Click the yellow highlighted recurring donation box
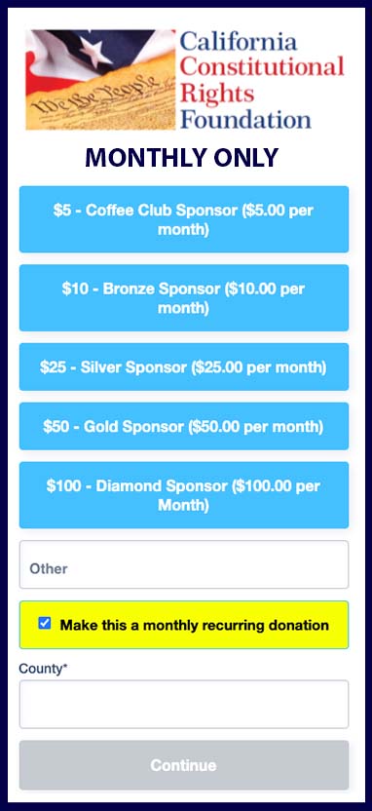372x811 pixels. (x=184, y=625)
